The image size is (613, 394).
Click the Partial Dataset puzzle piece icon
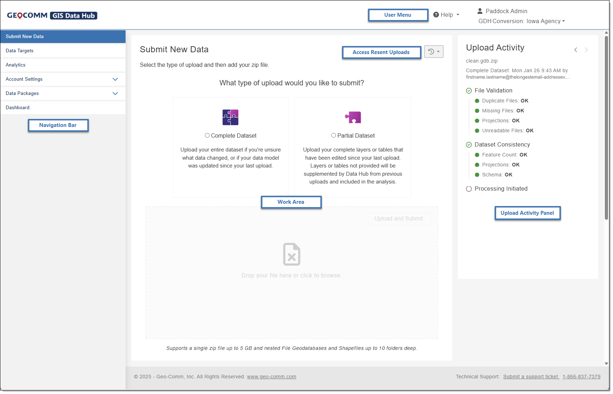pyautogui.click(x=353, y=117)
